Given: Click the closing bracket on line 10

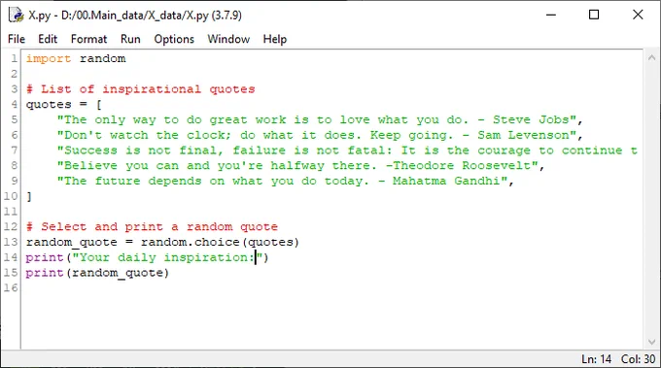Looking at the screenshot, I should 29,196.
